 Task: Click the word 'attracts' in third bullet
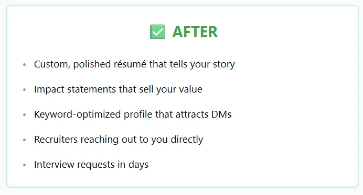point(192,114)
